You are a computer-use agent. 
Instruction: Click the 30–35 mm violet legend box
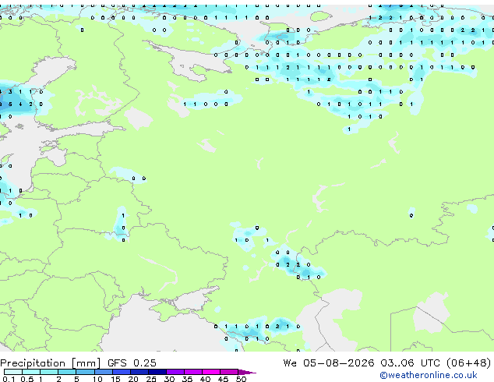point(175,372)
